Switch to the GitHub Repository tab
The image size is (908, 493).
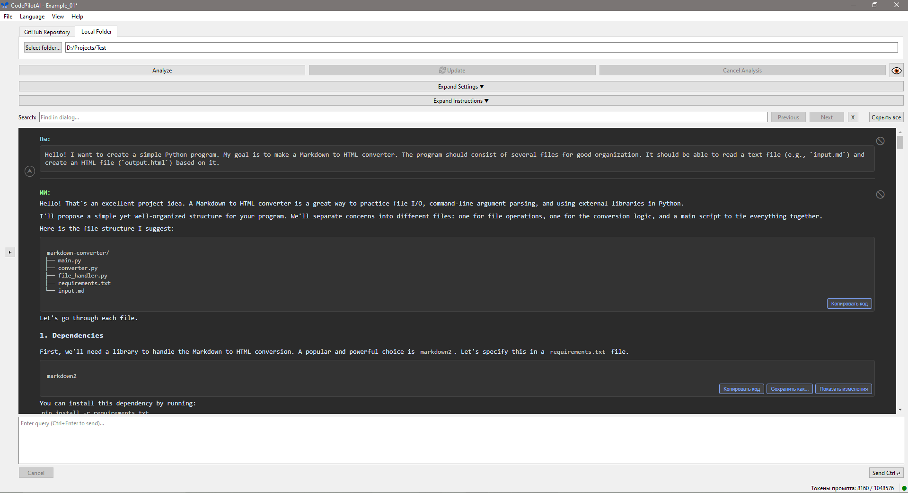[x=47, y=32]
